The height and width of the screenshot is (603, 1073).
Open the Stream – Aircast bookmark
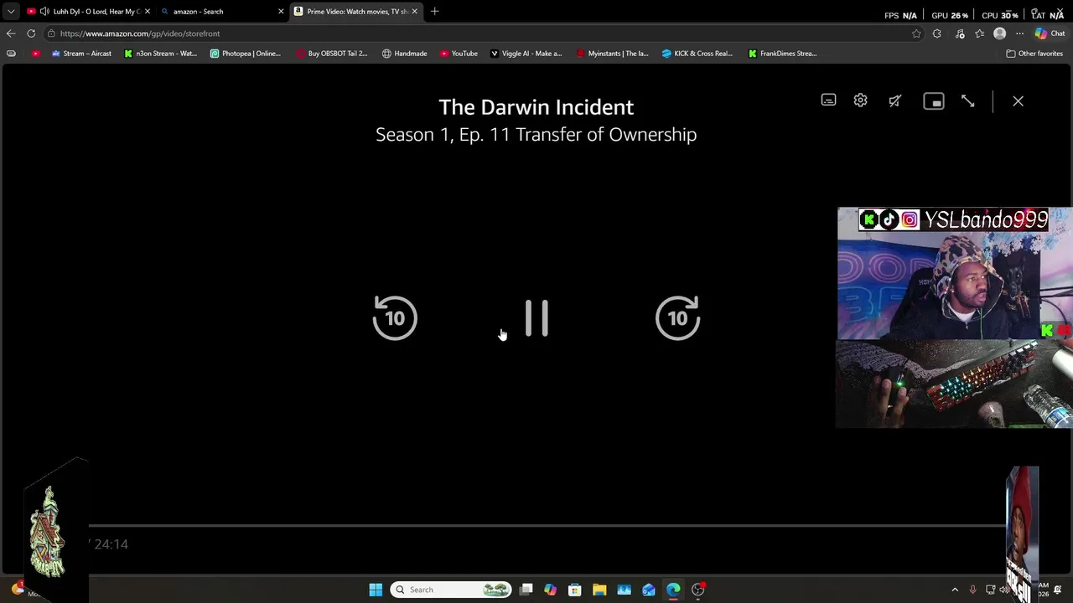coord(81,54)
